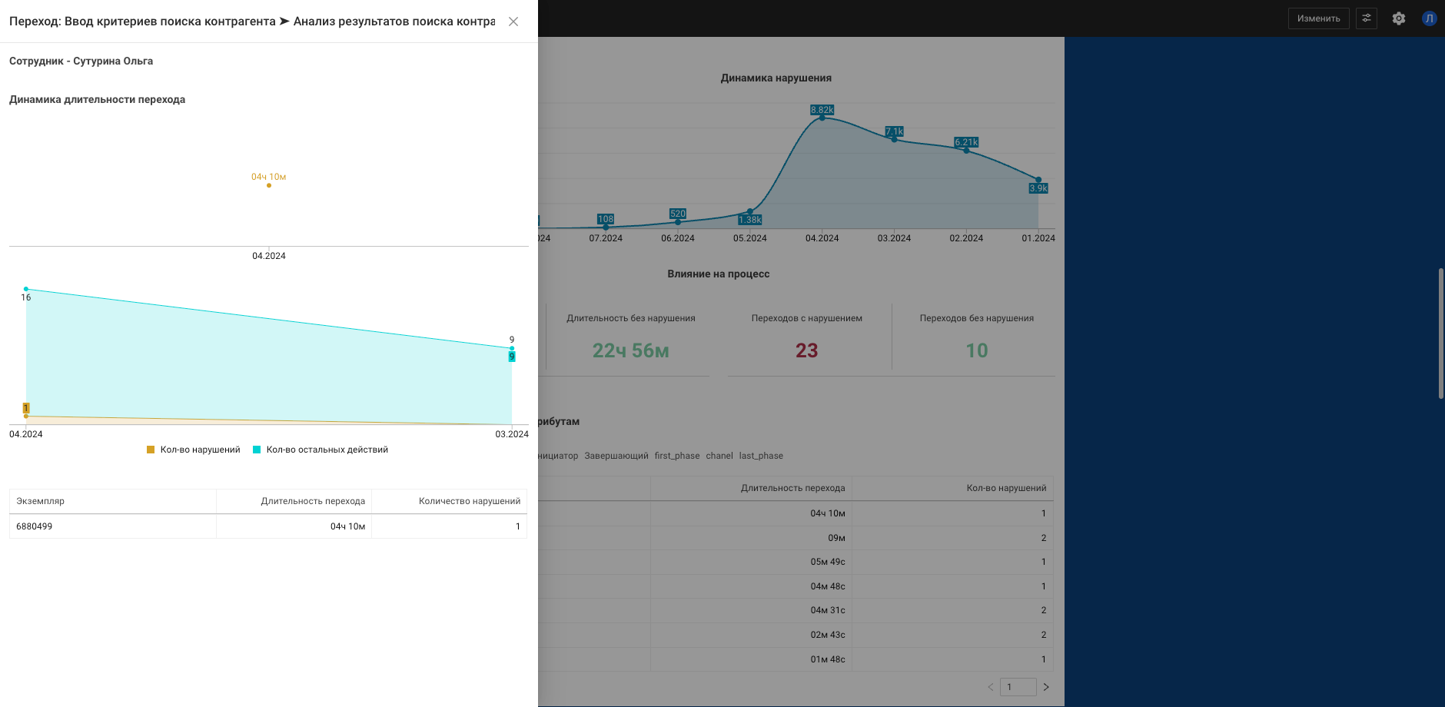Go to previous table page arrow
Screen dimensions: 1445x707
(991, 687)
